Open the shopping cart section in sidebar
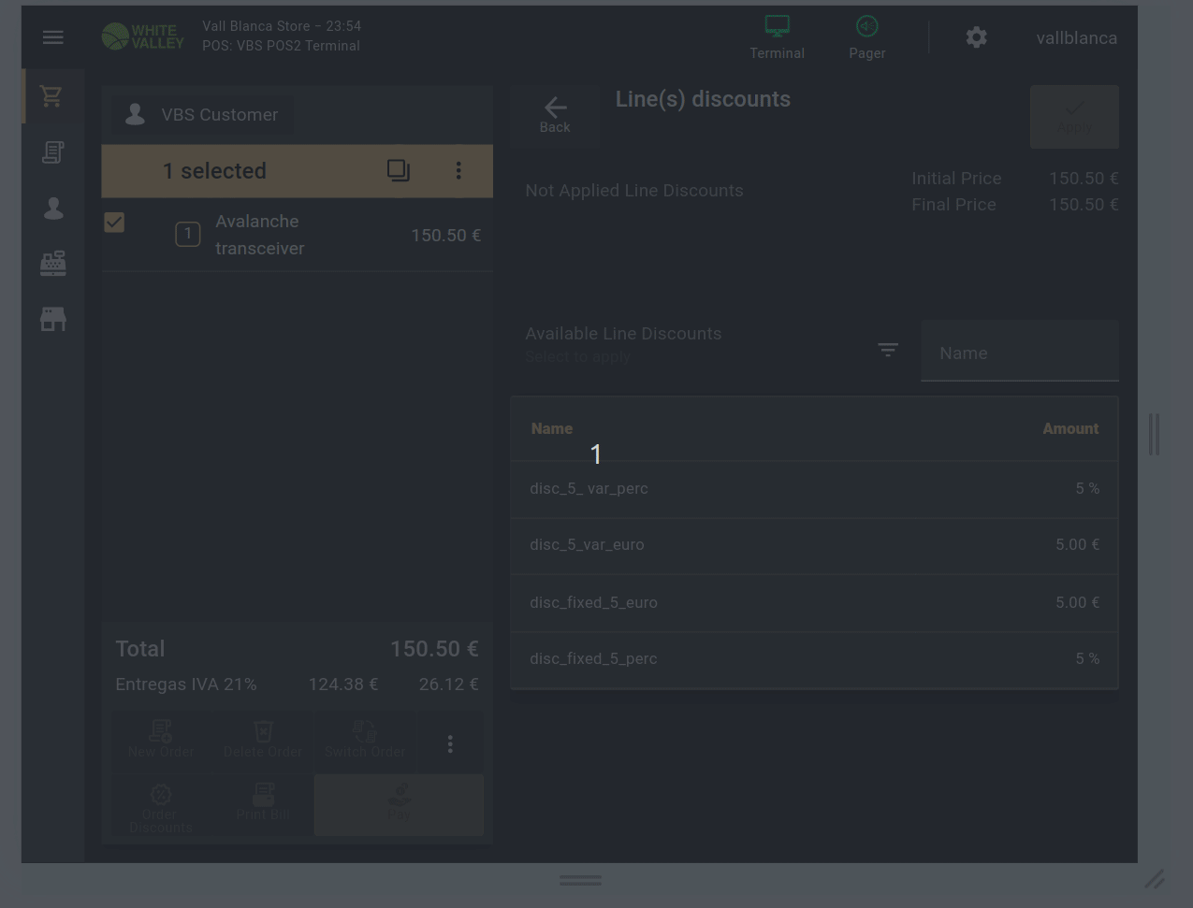Screen dimensions: 1193x908 point(52,95)
